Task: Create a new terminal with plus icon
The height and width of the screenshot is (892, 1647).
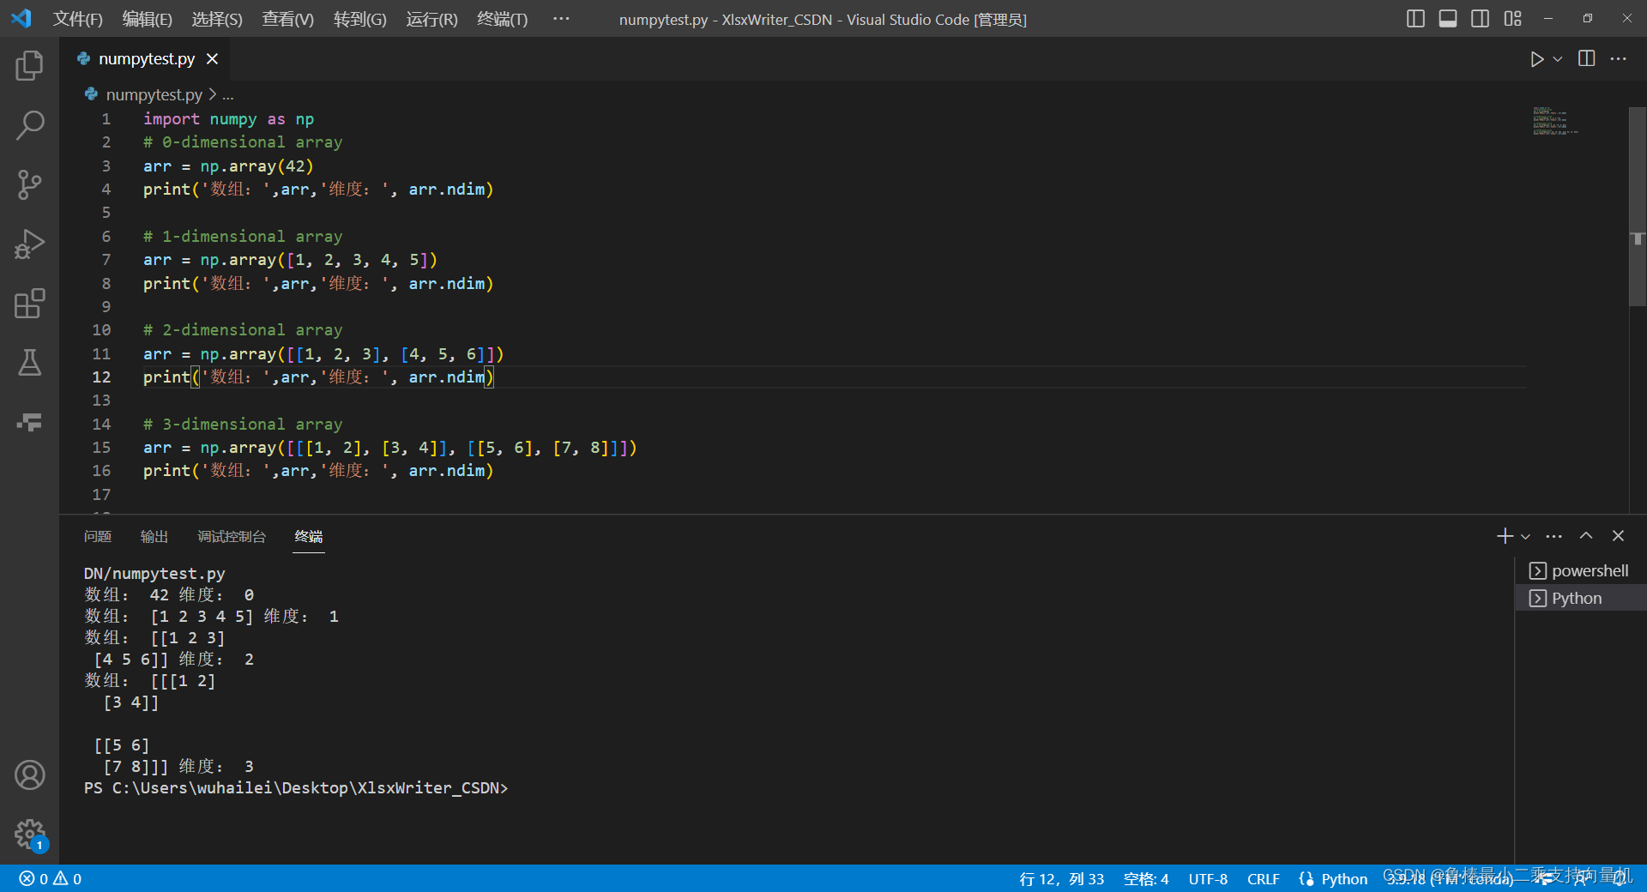Action: (x=1505, y=536)
